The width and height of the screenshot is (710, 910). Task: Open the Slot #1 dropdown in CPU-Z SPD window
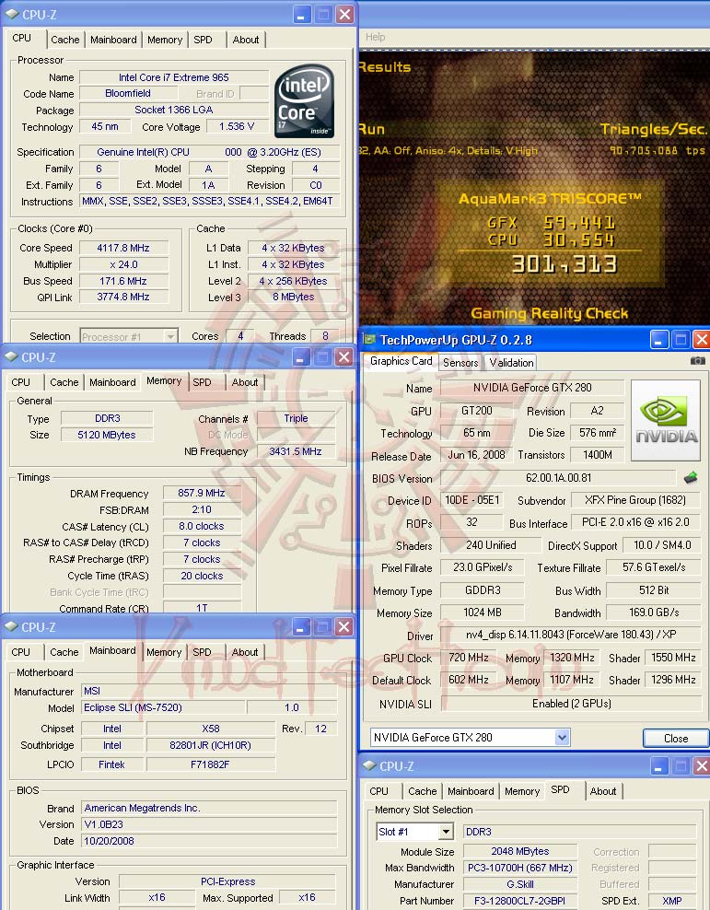tap(446, 832)
